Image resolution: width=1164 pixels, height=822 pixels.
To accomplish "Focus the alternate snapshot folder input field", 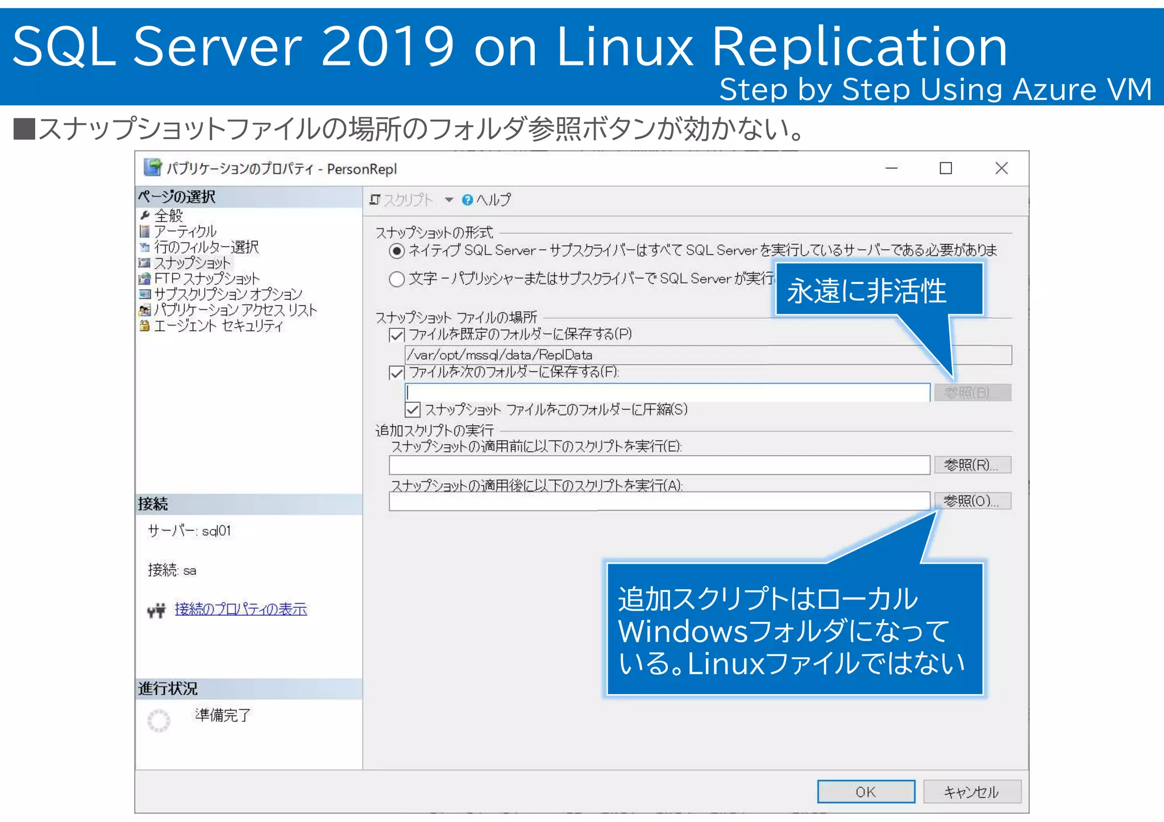I will [667, 393].
